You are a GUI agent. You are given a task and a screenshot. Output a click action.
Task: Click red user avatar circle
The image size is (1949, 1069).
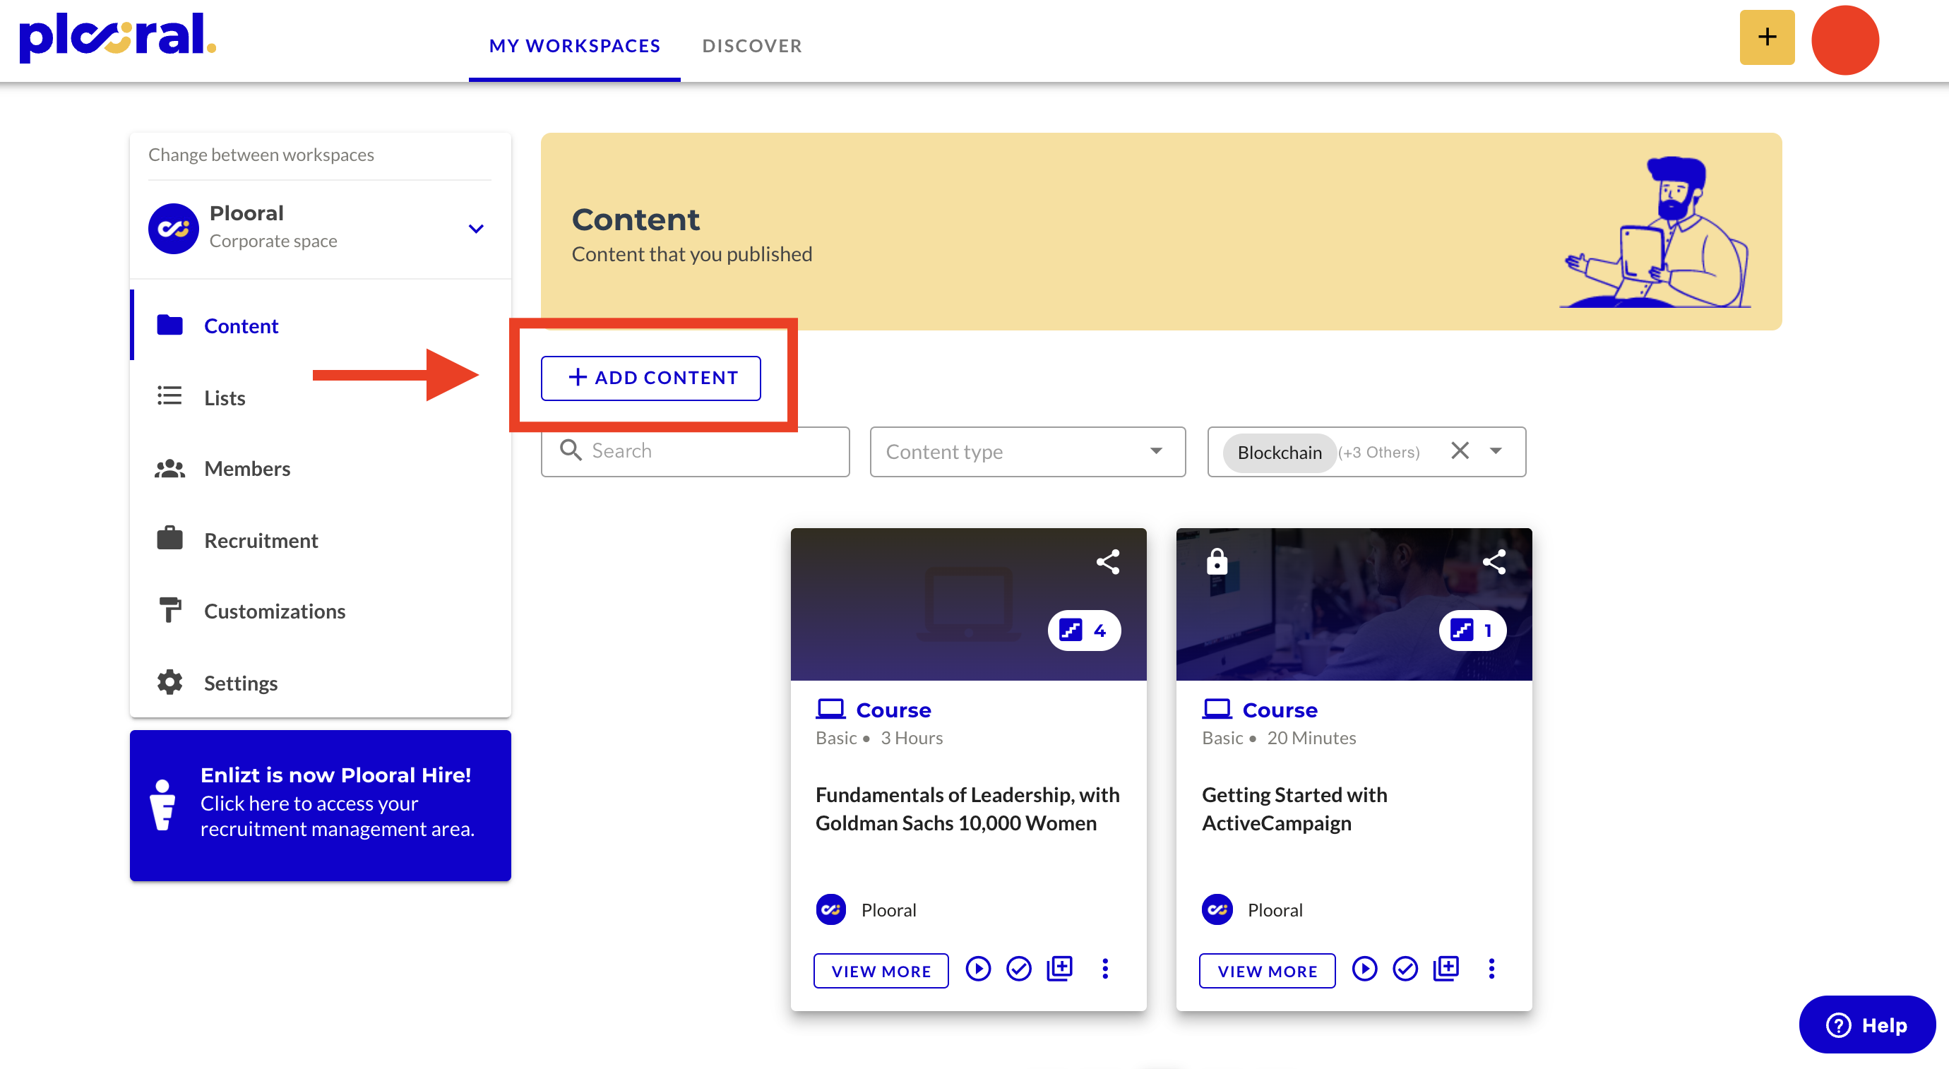[1844, 40]
